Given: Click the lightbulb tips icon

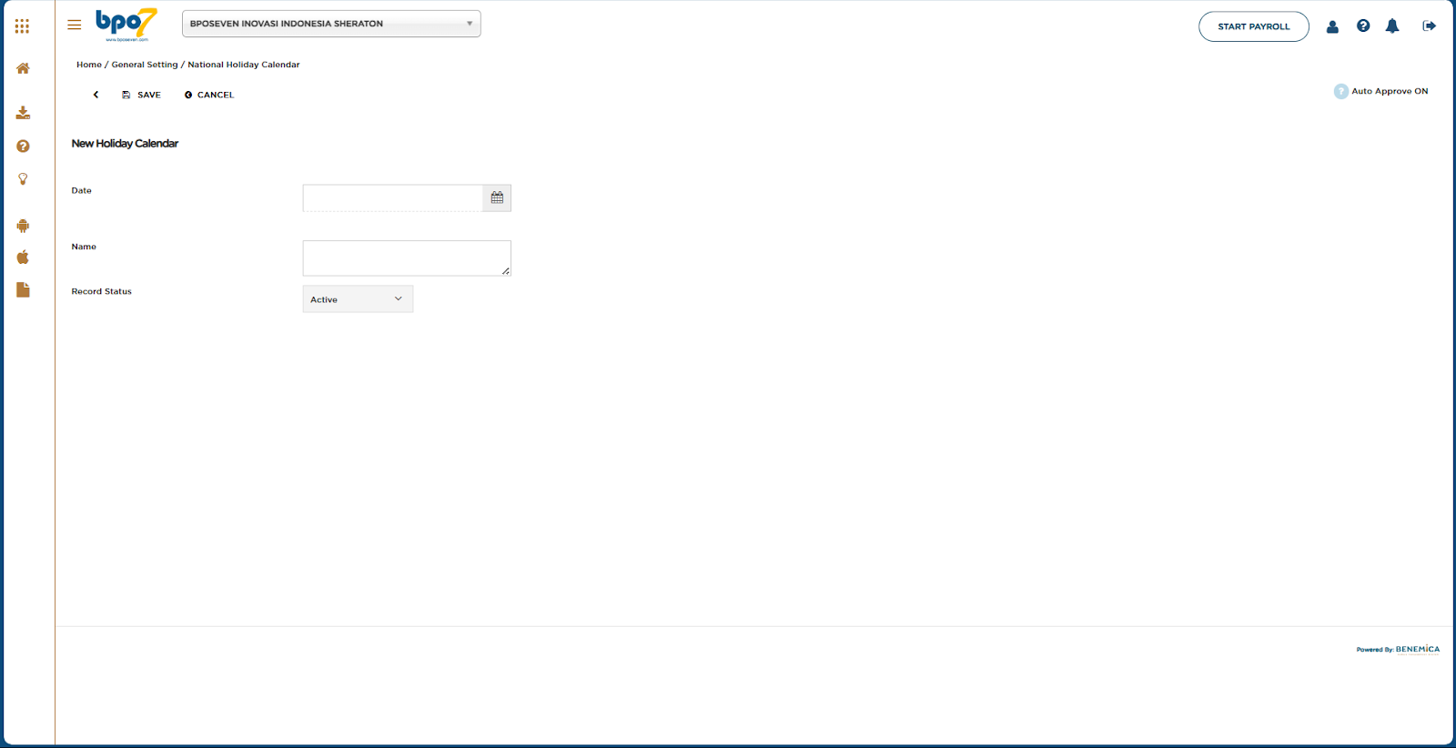Looking at the screenshot, I should [23, 179].
